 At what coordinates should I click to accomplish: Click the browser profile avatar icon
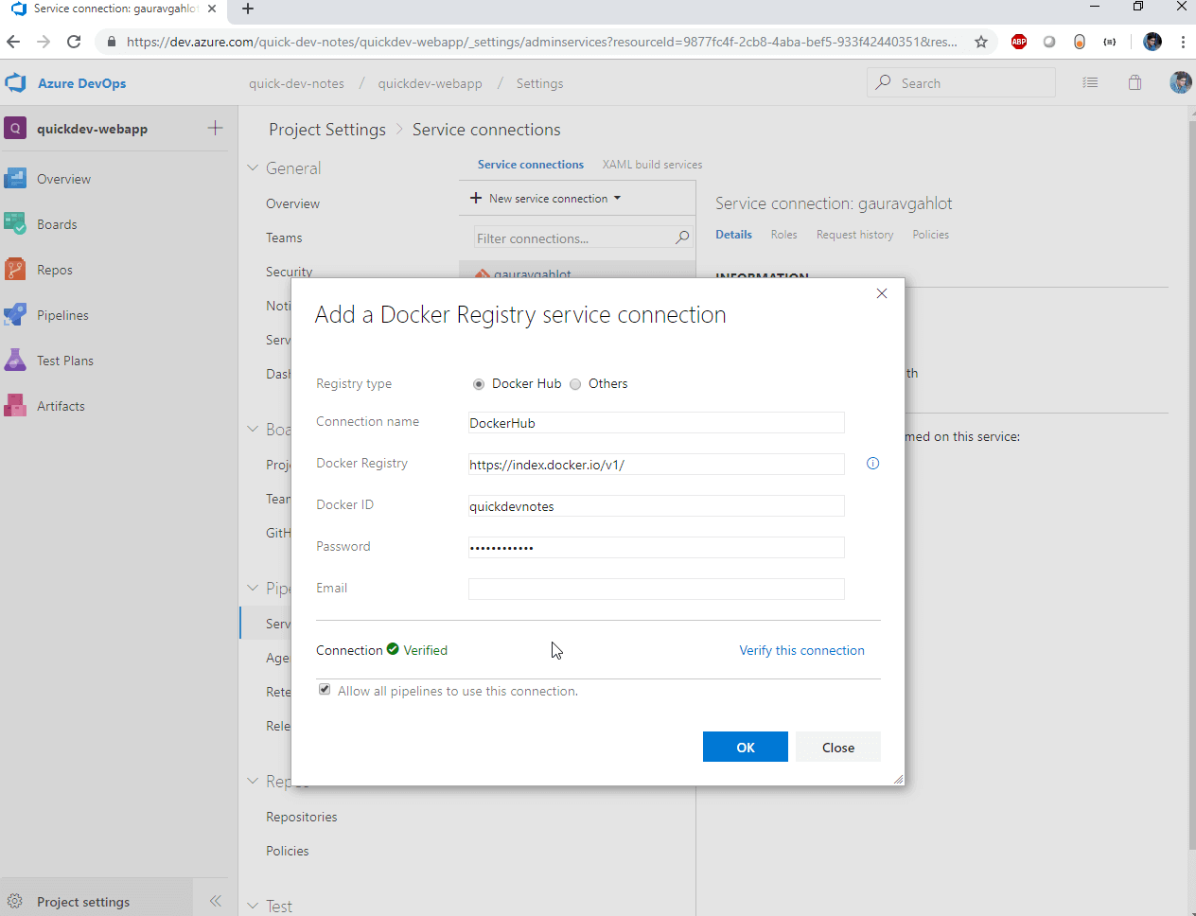pos(1152,42)
